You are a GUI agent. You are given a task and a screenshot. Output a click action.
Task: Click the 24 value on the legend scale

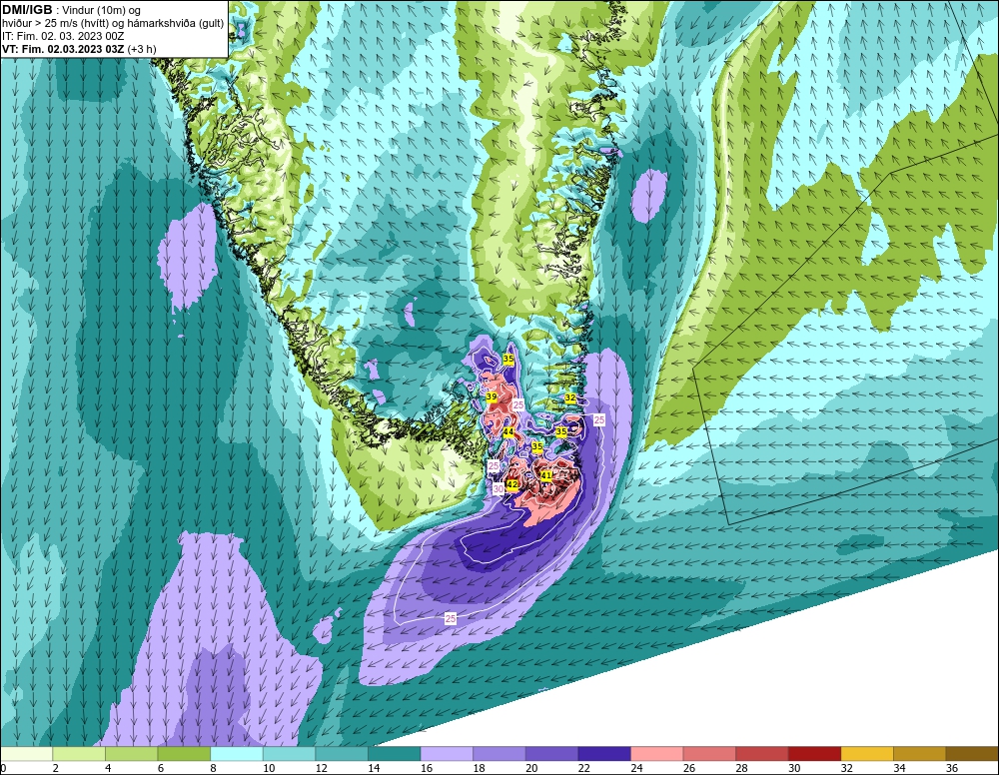636,768
